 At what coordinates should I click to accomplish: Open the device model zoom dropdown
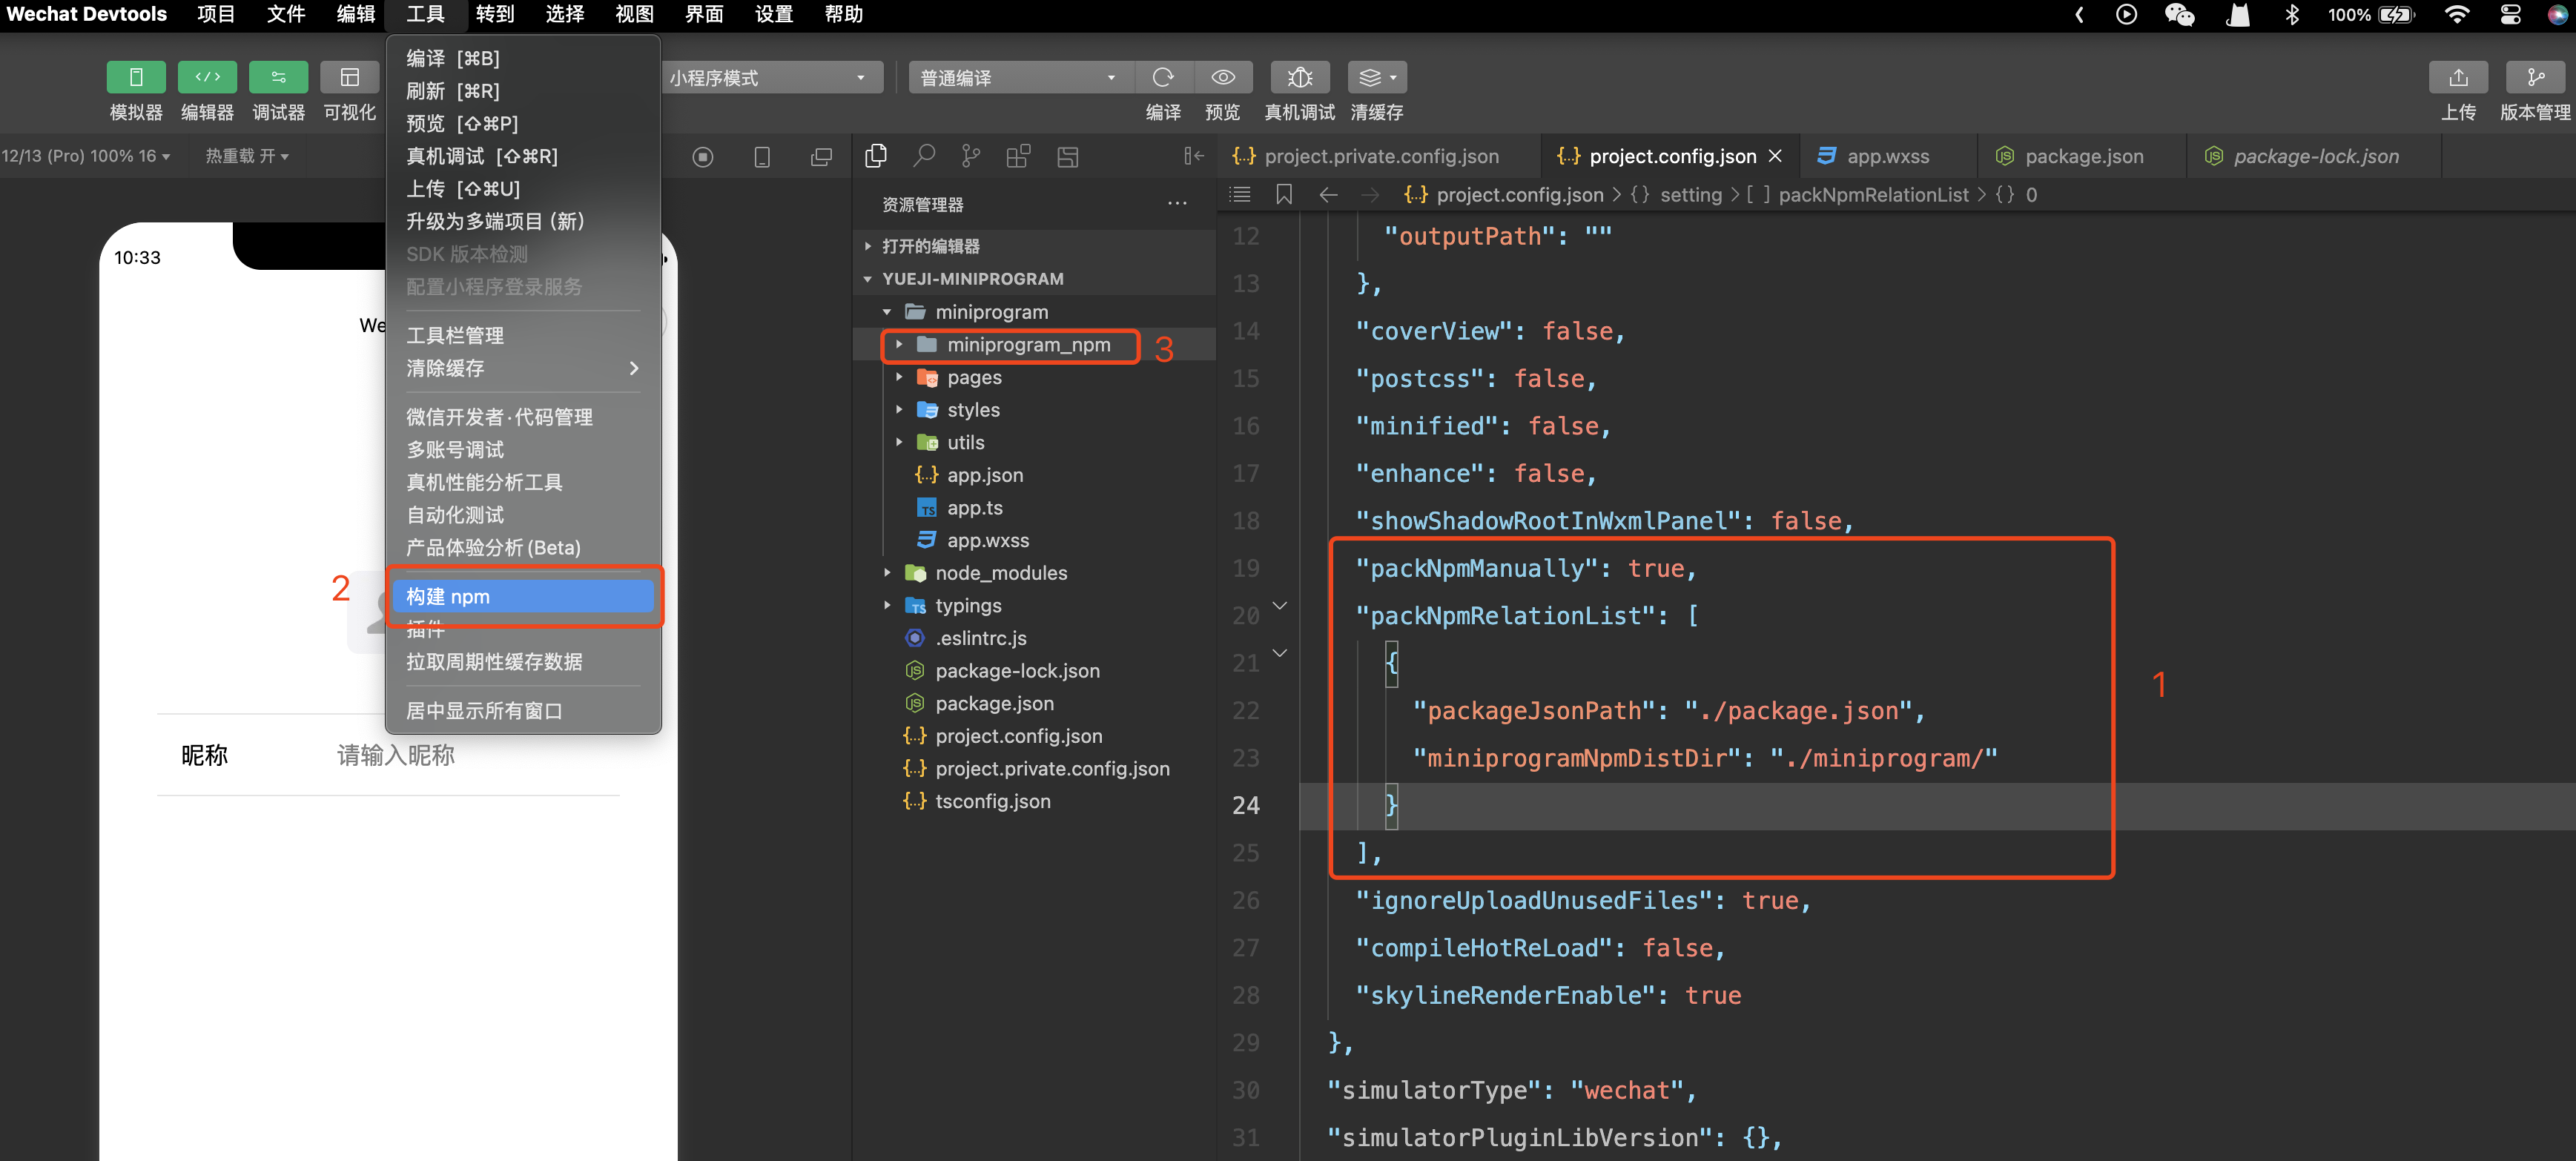[86, 156]
